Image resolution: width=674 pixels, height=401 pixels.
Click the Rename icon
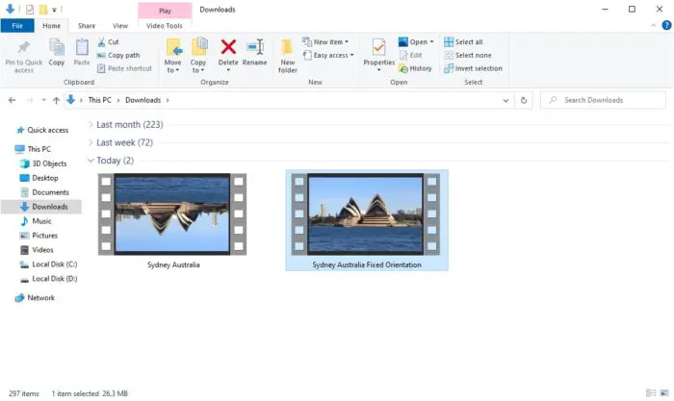coord(255,47)
